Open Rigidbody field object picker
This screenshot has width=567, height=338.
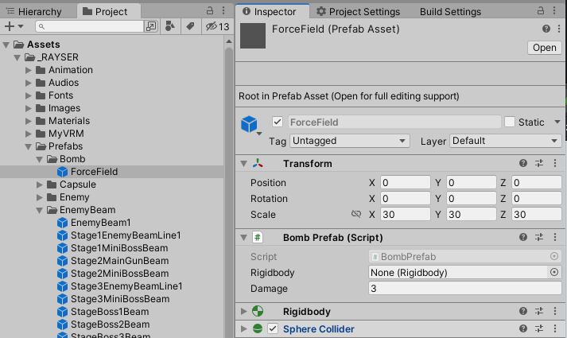554,272
